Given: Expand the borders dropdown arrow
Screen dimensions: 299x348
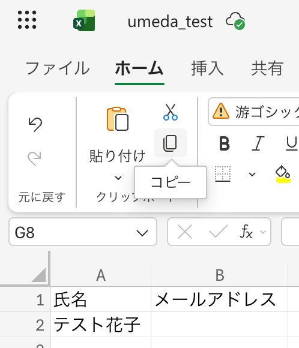Looking at the screenshot, I should pos(252,175).
